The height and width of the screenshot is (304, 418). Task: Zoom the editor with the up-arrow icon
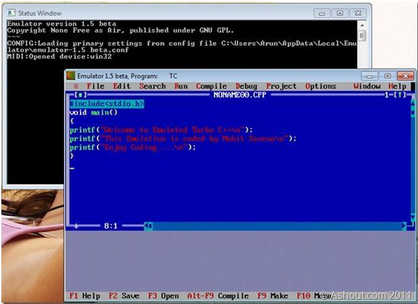point(400,95)
